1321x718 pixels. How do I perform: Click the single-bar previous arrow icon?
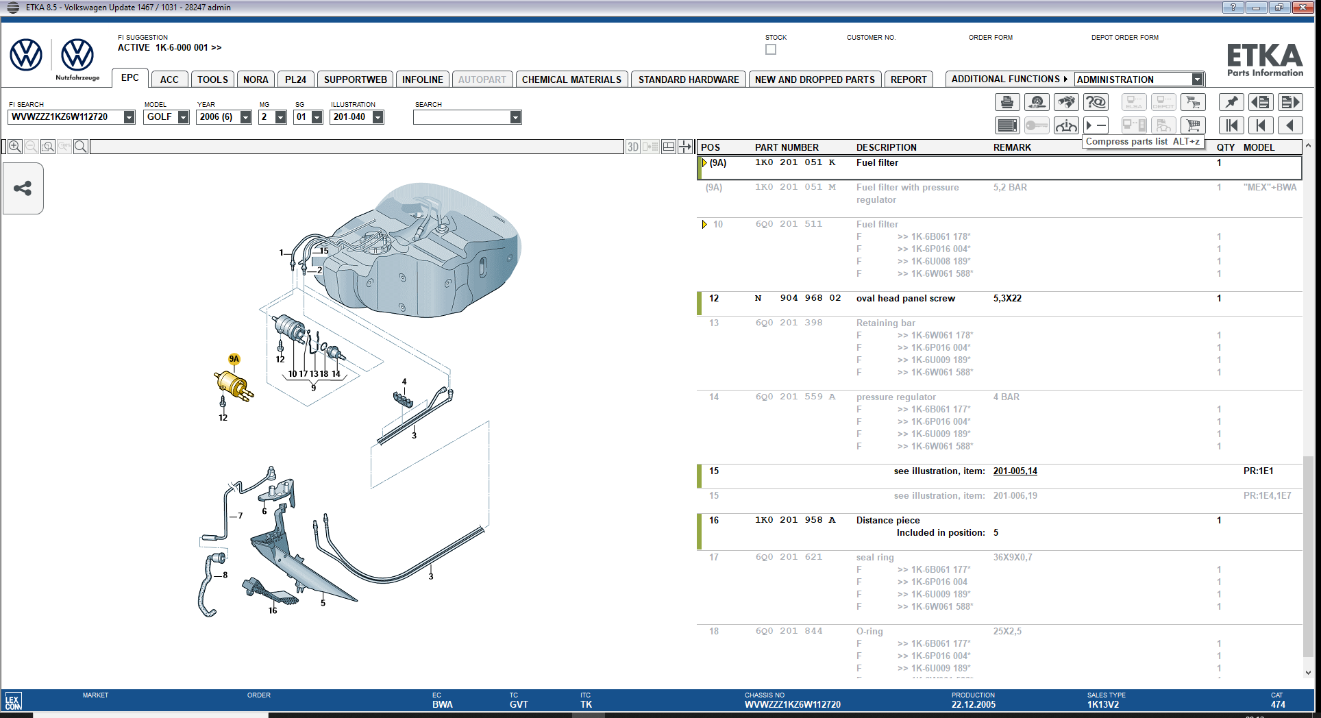click(1261, 125)
